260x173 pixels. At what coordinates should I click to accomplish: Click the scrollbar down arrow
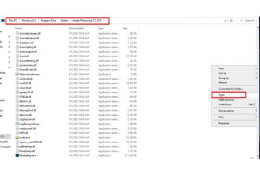[x=258, y=156]
